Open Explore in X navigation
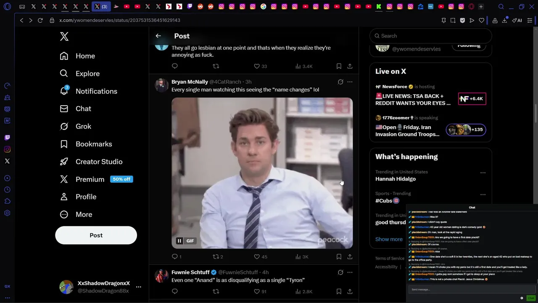The height and width of the screenshot is (303, 538). 80,74
